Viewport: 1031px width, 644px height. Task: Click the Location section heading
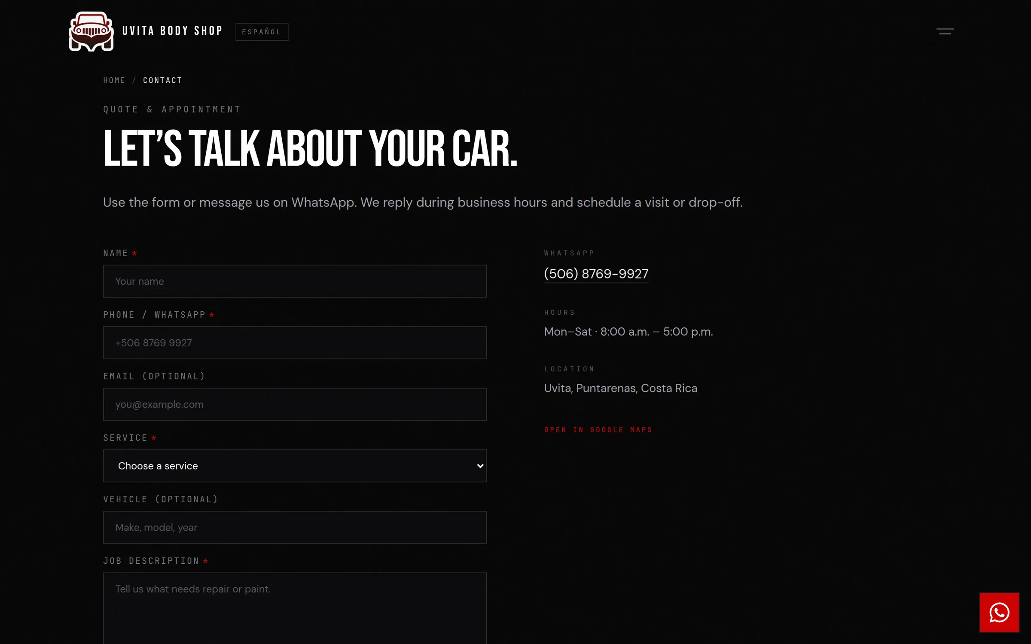click(569, 369)
